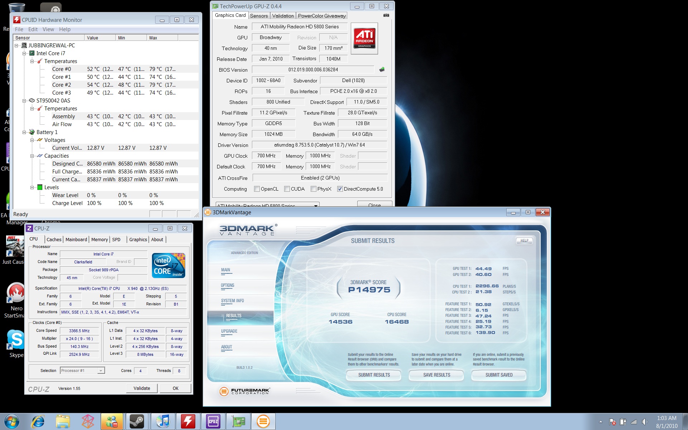This screenshot has width=688, height=430.
Task: Click the GPU-Z screenshot camera icon
Action: [386, 15]
